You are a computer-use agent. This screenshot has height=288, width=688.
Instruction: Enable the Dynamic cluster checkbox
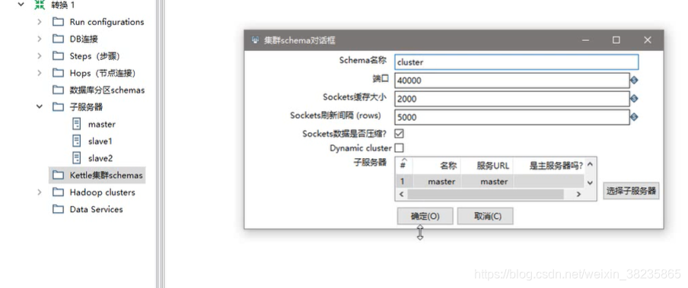pyautogui.click(x=400, y=148)
